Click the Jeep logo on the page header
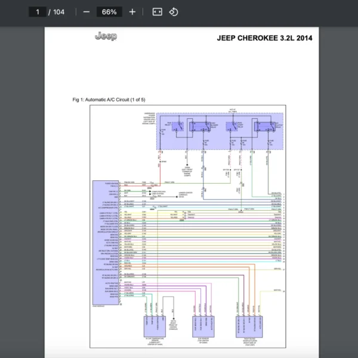Screen dimensions: 358x358 point(106,37)
